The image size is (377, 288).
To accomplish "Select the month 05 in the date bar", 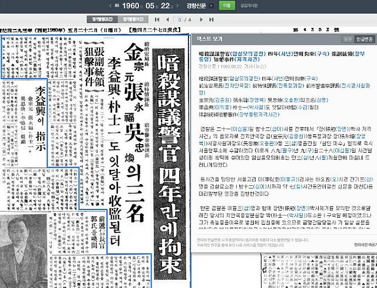I will click(x=150, y=5).
